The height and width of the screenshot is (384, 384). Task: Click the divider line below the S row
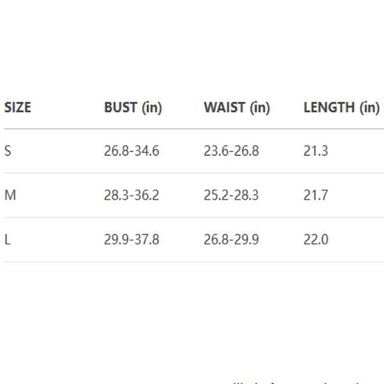click(192, 173)
